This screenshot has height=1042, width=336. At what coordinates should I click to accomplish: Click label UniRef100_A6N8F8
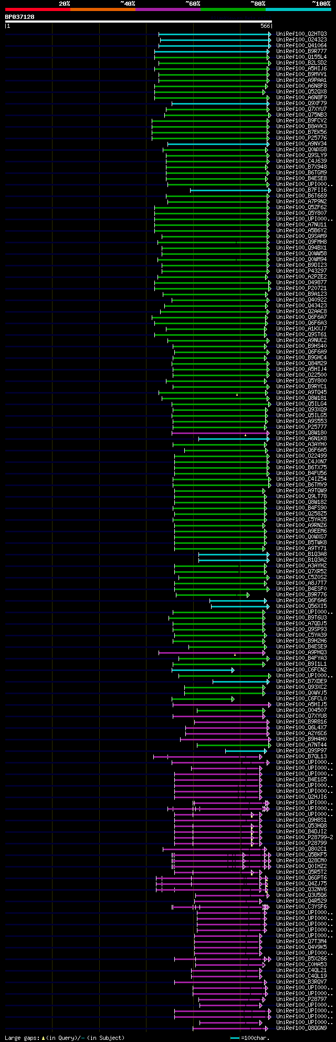(x=301, y=86)
